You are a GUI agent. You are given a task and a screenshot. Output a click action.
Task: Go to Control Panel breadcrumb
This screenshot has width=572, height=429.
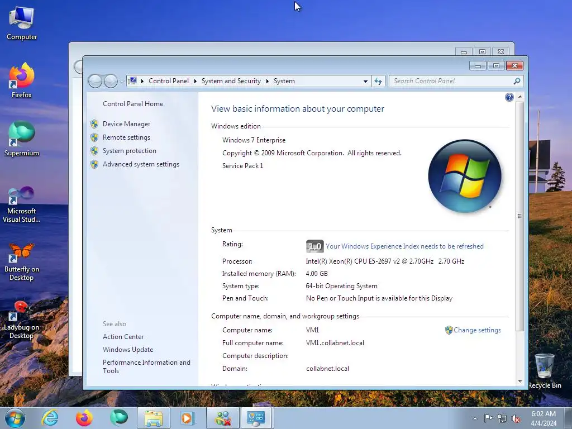point(169,81)
